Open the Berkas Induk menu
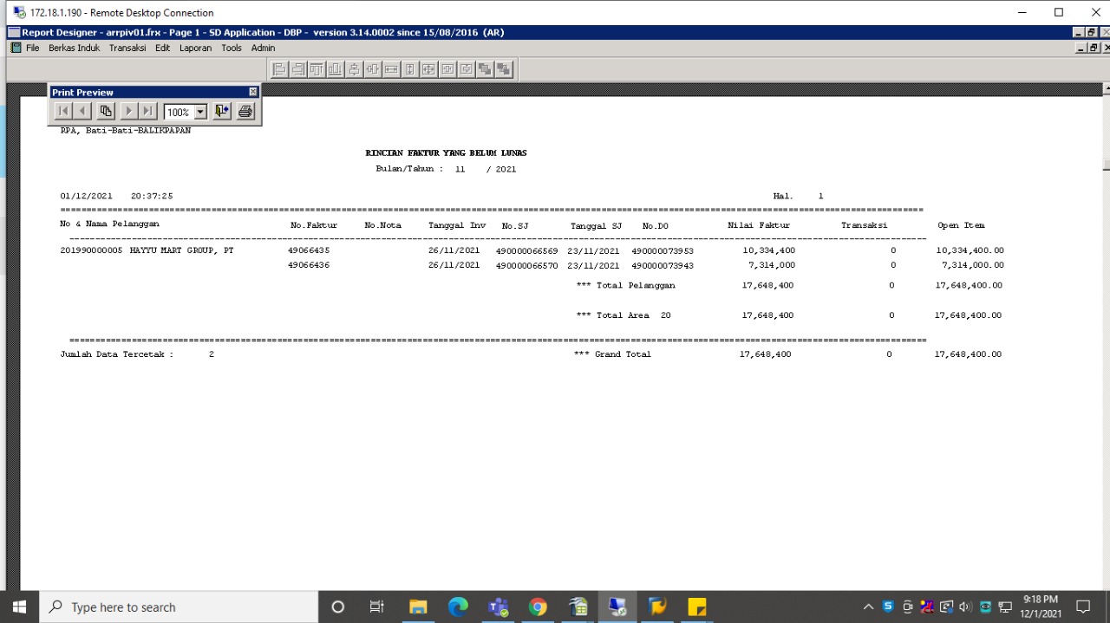The width and height of the screenshot is (1110, 623). coord(74,48)
